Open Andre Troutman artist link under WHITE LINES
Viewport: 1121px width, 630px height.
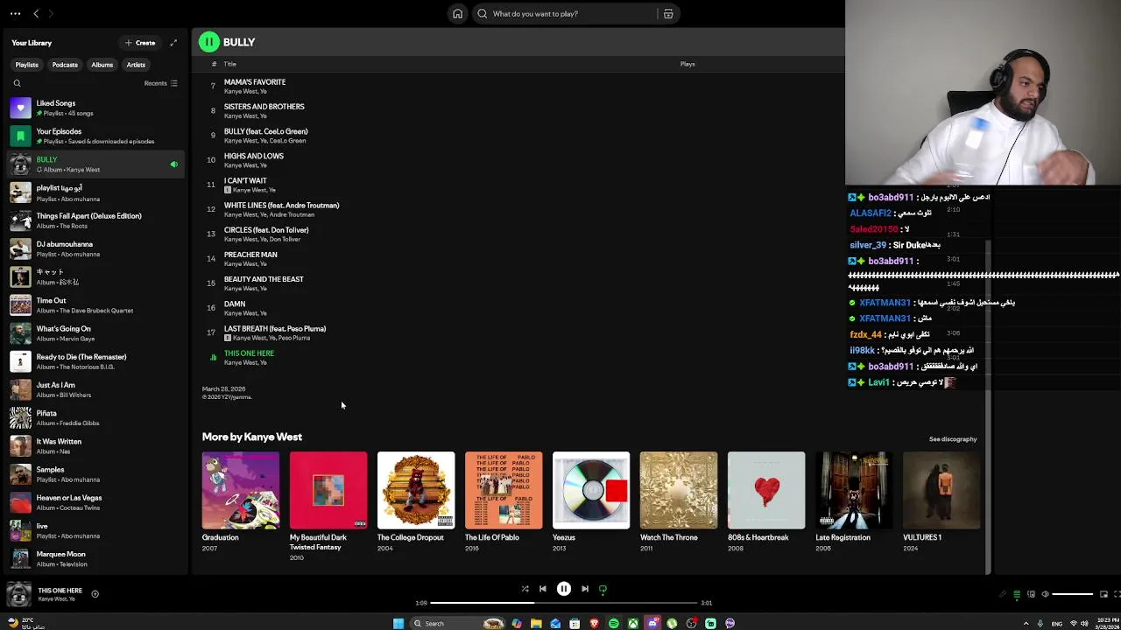coord(292,214)
